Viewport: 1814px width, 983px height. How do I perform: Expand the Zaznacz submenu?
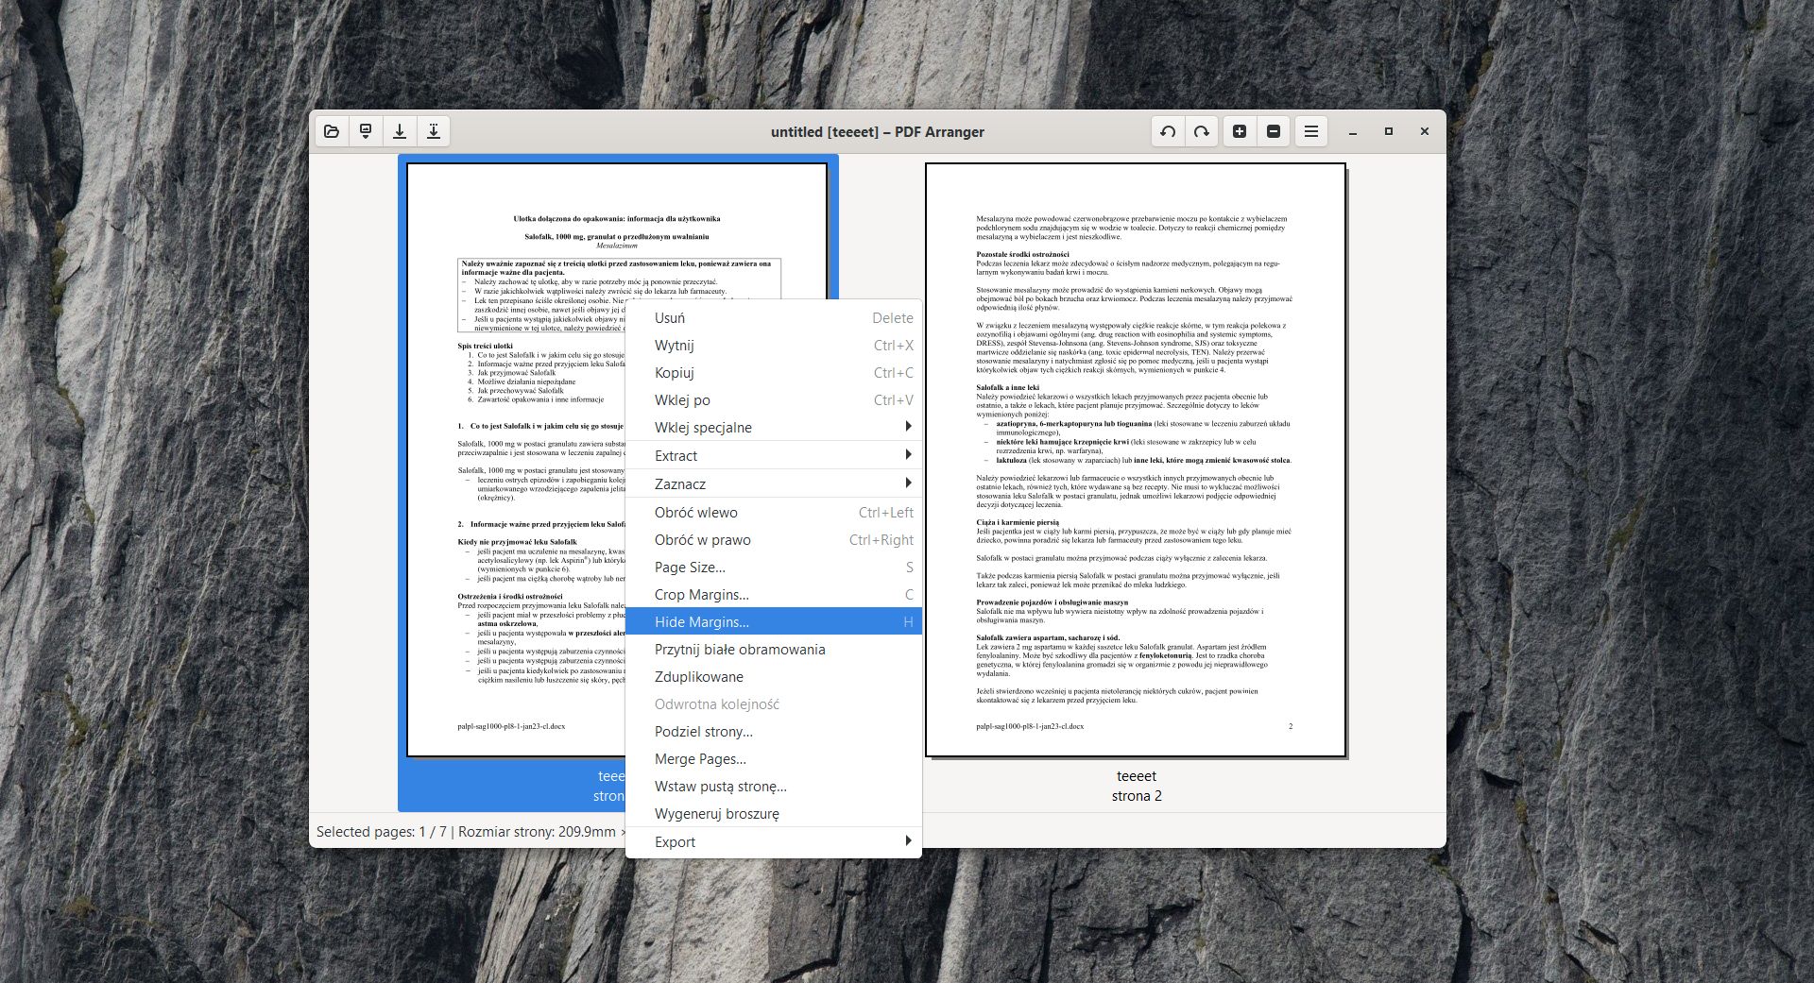point(682,483)
